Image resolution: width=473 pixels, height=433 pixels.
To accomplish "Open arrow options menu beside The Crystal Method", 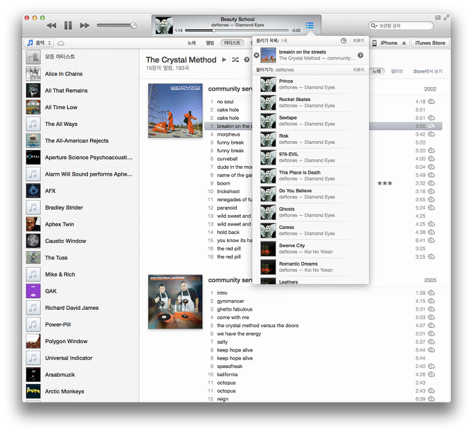I will click(x=247, y=59).
